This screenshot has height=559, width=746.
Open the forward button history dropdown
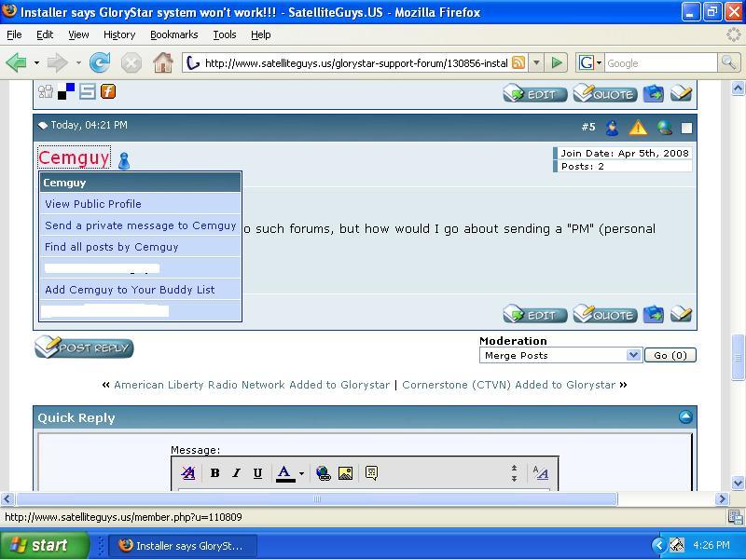(78, 62)
